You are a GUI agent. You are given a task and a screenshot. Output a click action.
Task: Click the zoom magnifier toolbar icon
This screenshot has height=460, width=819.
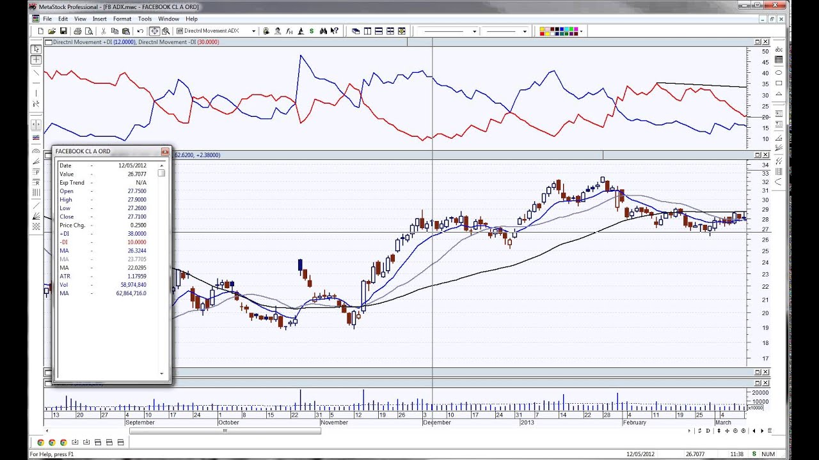pos(166,31)
